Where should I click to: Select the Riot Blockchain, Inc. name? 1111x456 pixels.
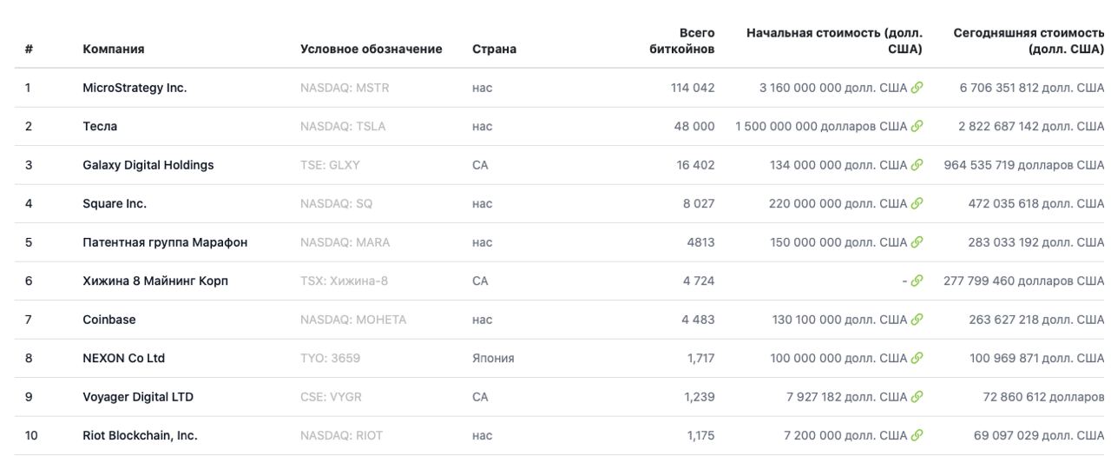pos(140,435)
